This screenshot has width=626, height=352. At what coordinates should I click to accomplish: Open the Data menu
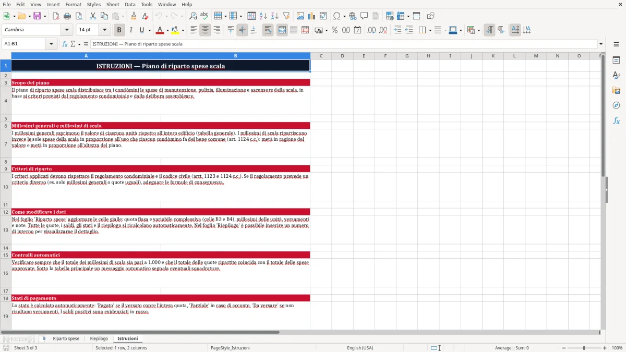[130, 4]
